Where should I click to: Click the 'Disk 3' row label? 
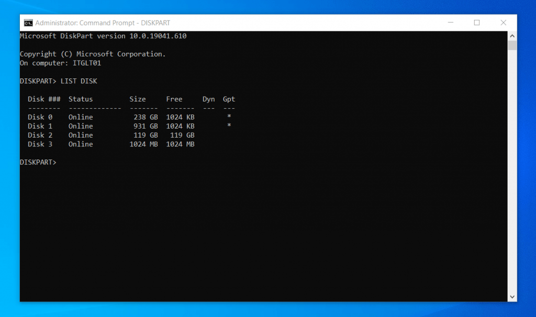click(x=40, y=144)
